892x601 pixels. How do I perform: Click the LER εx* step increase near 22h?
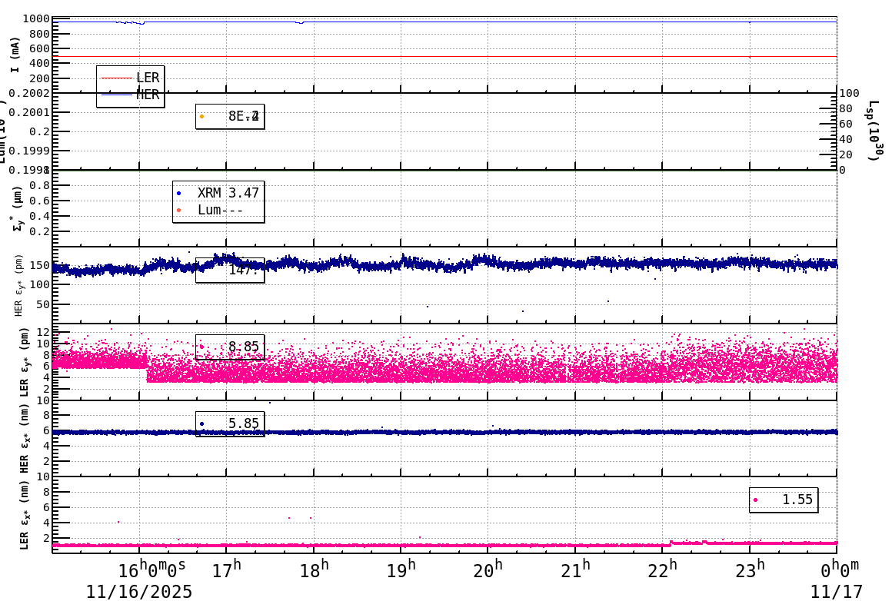671,543
